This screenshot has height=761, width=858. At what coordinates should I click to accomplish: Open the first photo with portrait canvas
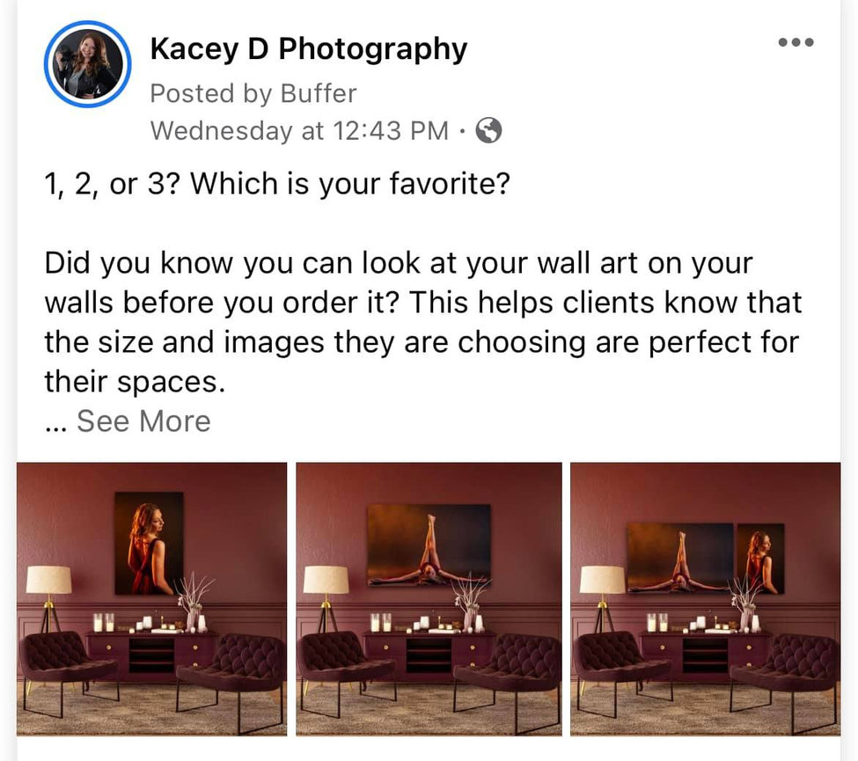coord(151,599)
